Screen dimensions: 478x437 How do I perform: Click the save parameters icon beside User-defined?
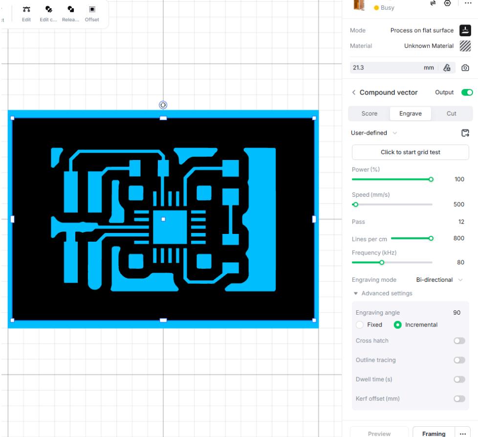[465, 133]
